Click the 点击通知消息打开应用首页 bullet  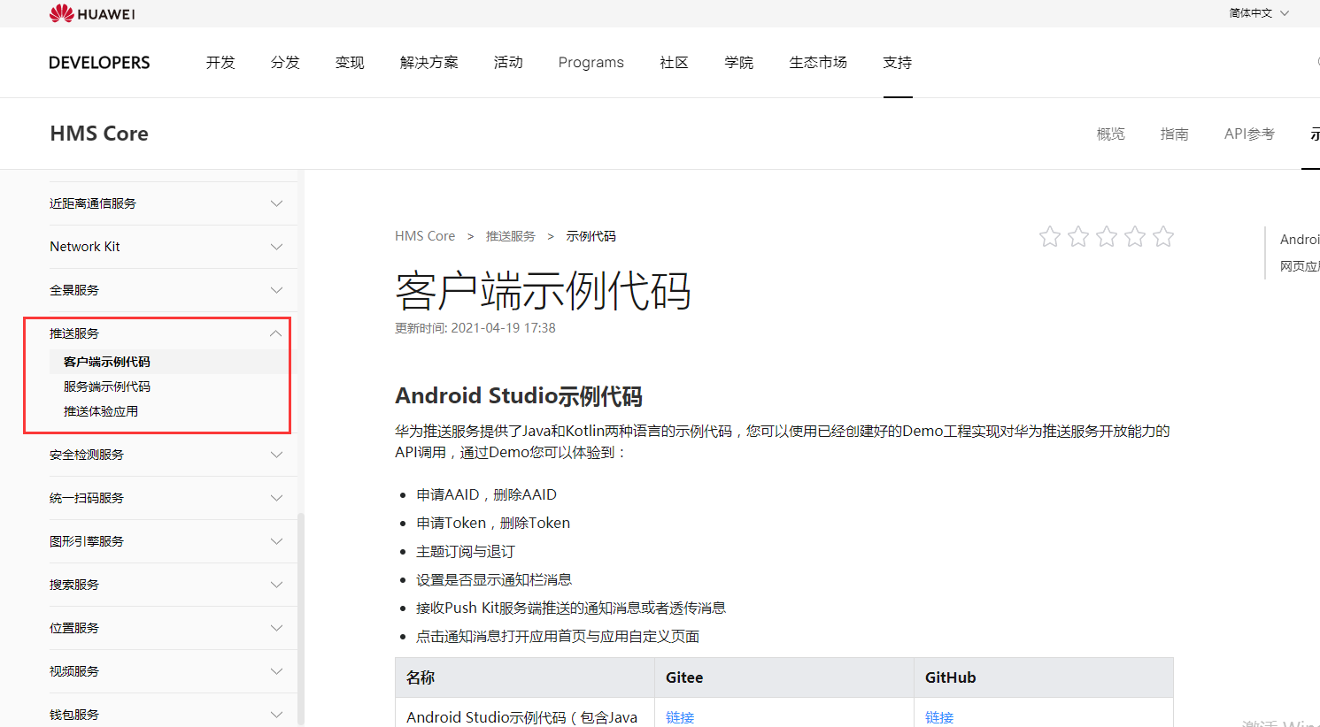558,636
